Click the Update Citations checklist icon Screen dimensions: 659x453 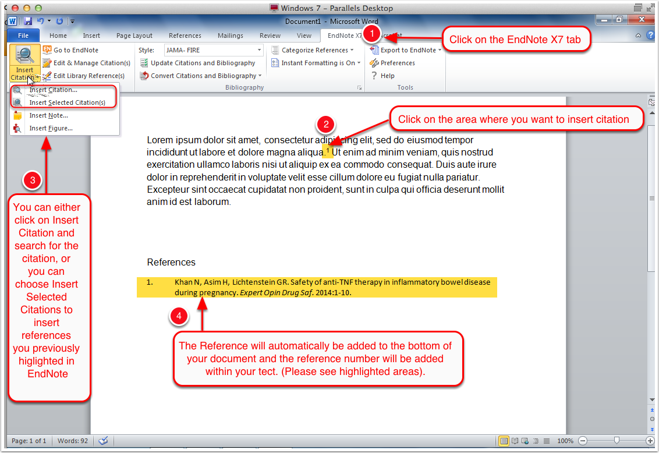144,63
